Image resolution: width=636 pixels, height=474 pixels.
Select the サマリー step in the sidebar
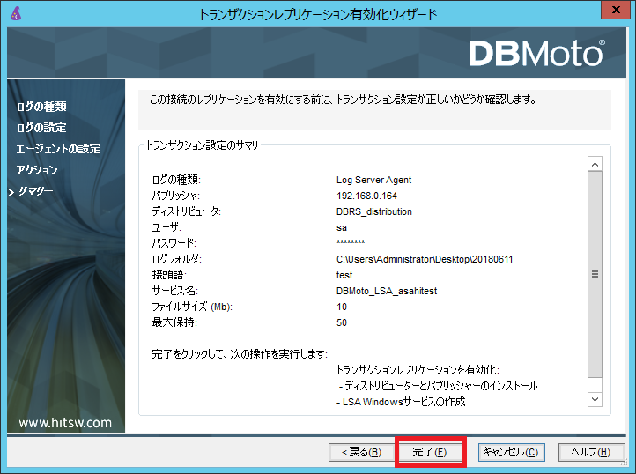[36, 191]
